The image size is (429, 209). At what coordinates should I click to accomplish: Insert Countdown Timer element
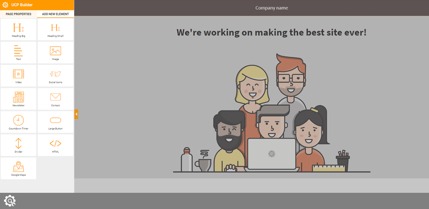point(18,122)
